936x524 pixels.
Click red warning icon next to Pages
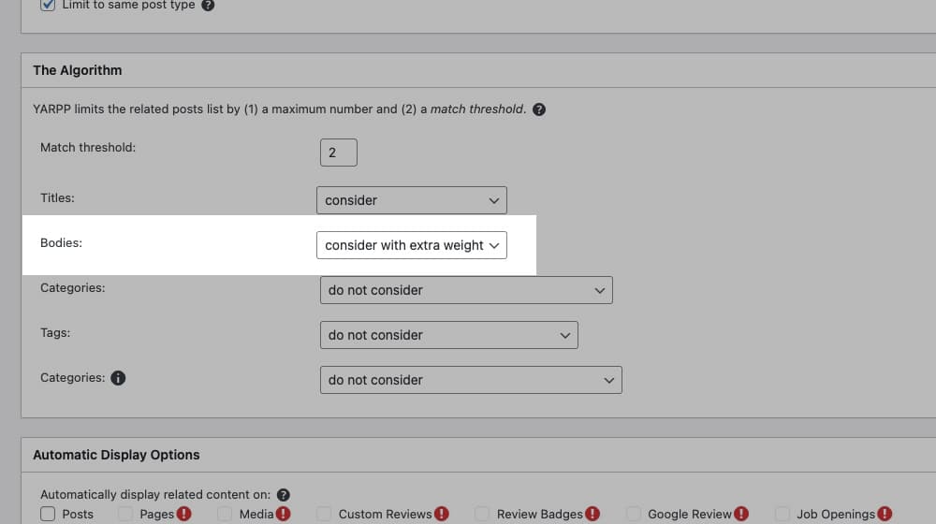click(x=184, y=514)
